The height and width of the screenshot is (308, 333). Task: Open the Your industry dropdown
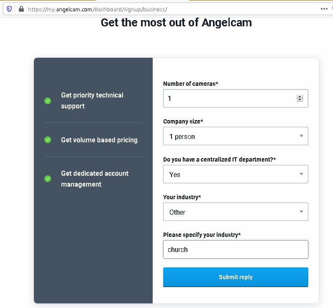[x=236, y=212]
